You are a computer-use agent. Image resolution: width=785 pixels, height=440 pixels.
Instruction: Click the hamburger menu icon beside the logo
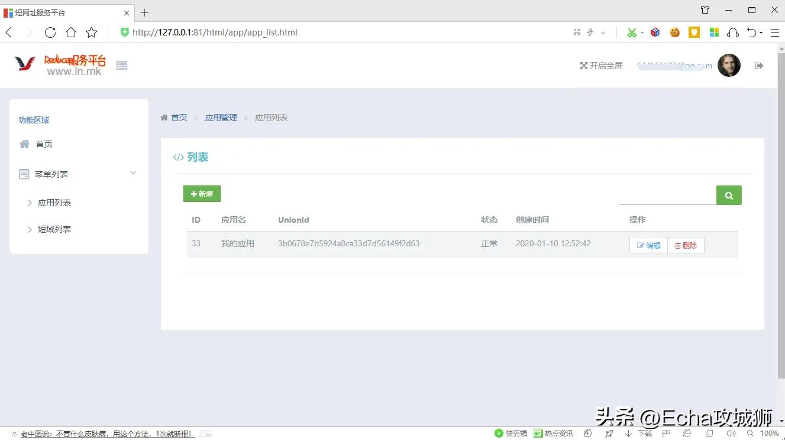coord(122,65)
